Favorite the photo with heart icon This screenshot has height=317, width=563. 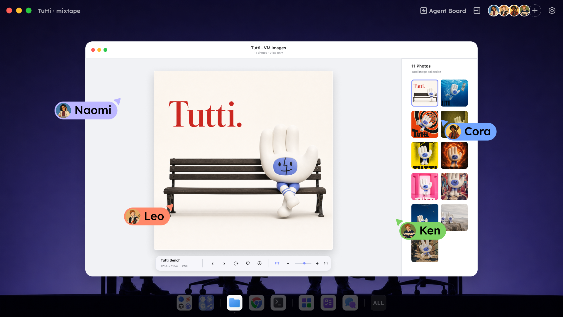pyautogui.click(x=248, y=263)
